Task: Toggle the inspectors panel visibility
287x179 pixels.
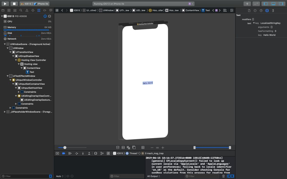Action: (x=281, y=4)
